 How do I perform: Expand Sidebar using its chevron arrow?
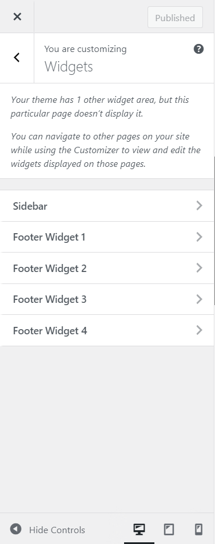(x=199, y=205)
